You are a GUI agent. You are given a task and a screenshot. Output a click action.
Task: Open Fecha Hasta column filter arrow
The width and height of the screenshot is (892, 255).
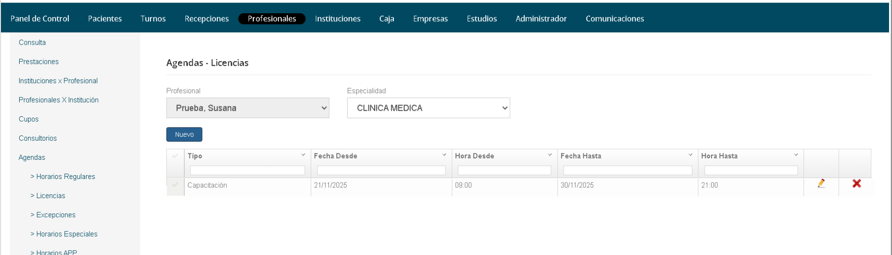pos(690,155)
